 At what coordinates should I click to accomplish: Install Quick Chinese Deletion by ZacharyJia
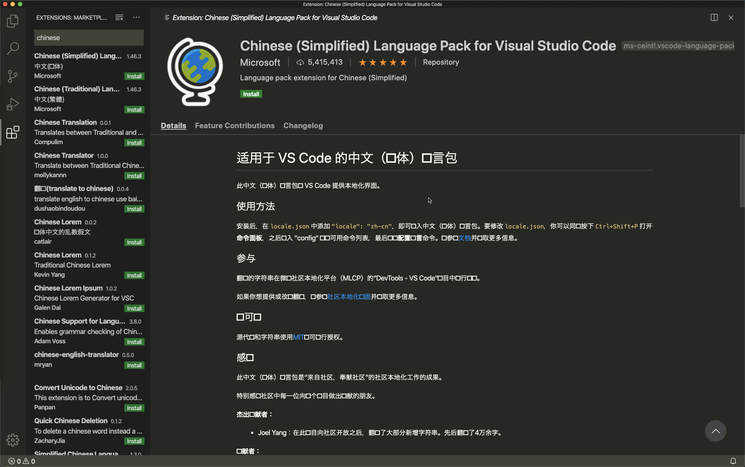click(134, 441)
